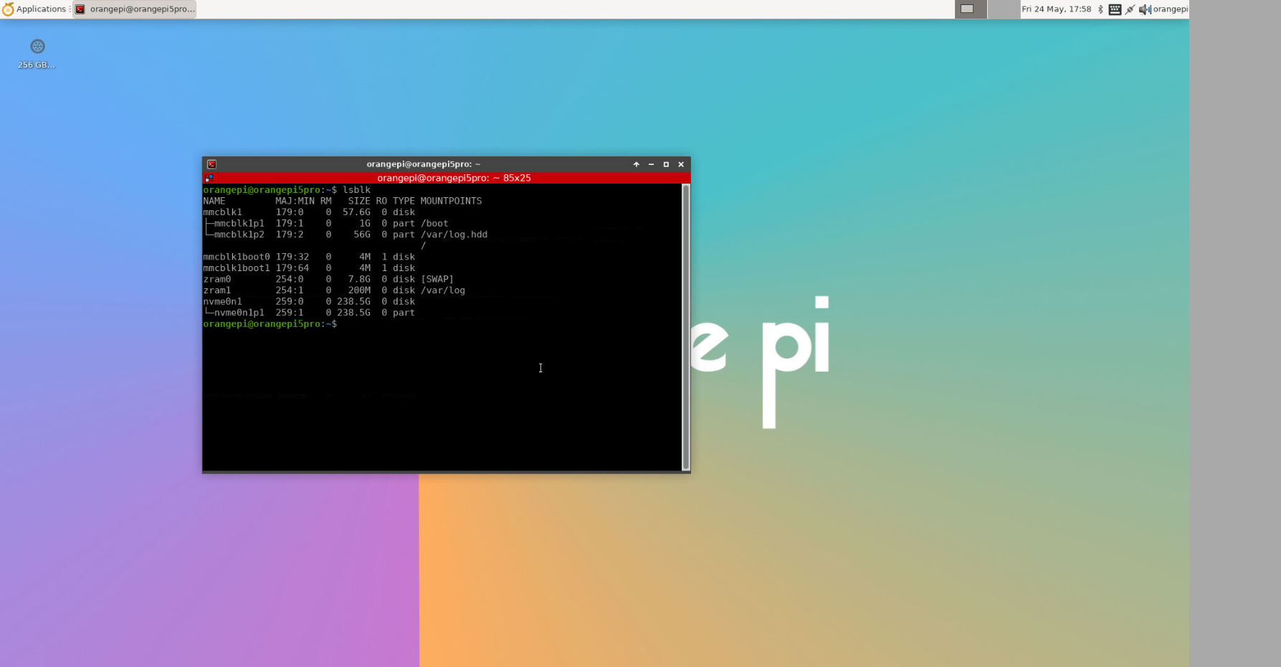Image resolution: width=1281 pixels, height=667 pixels.
Task: Open the clock showing Fri 24 May, 17:58
Action: click(x=1056, y=9)
